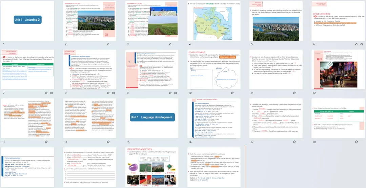Select 'Unit 1 Language development' slide
Screen dimensions: 366x188
pos(152,118)
